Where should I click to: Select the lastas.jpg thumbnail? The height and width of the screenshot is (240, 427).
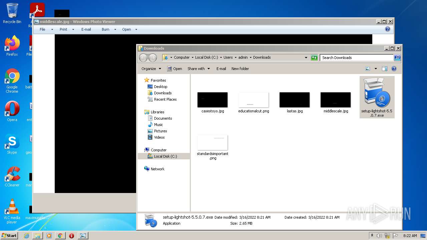pyautogui.click(x=295, y=100)
